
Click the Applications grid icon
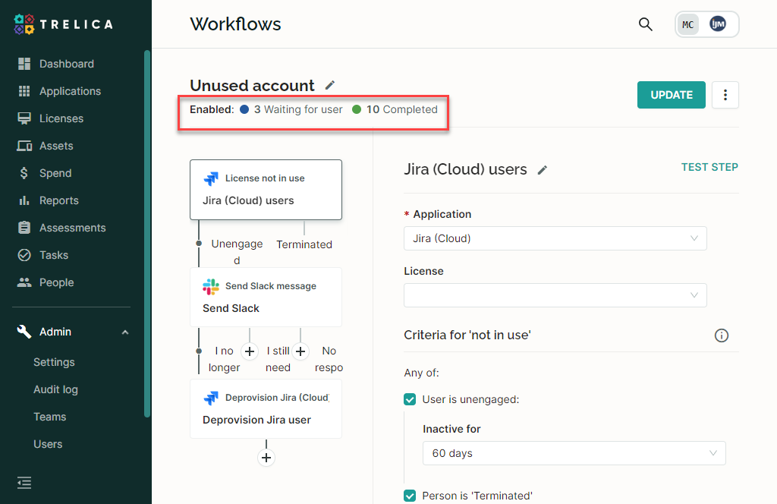[x=24, y=91]
